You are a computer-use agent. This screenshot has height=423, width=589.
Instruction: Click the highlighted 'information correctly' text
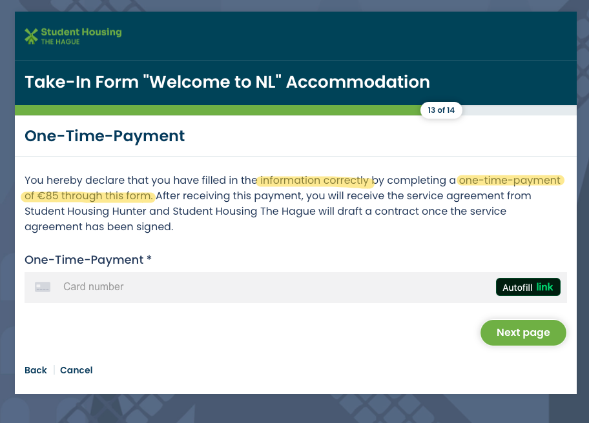point(315,180)
